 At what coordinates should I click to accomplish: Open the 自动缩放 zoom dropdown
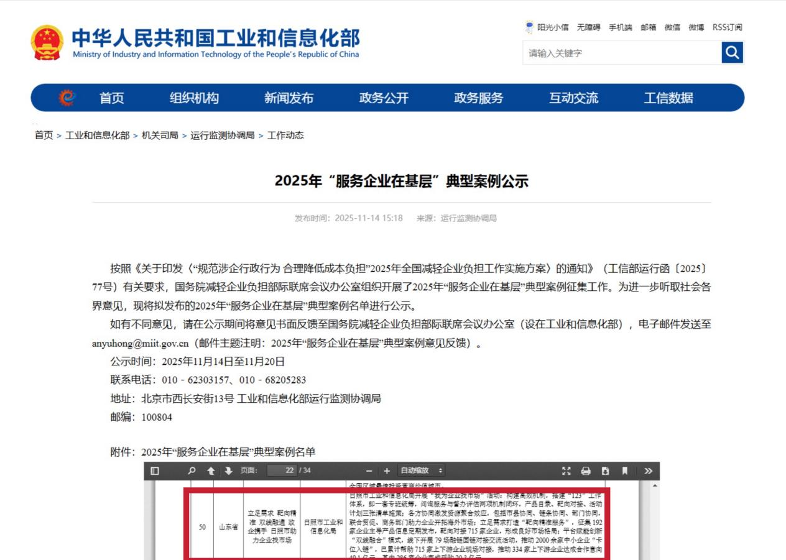(x=422, y=471)
